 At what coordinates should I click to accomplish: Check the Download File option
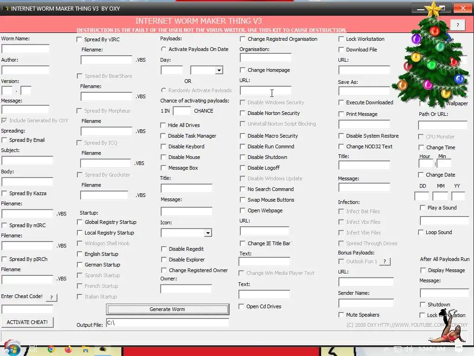pos(341,49)
